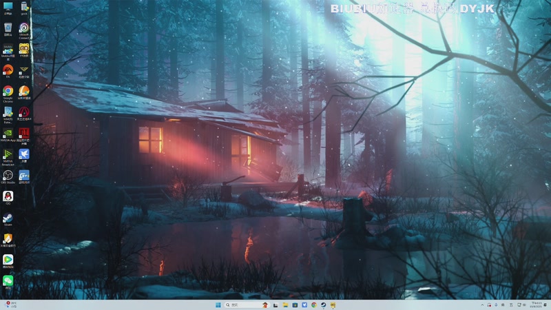Launch the biubiu accelerator desktop shortcut
This screenshot has width=551, height=310.
click(x=8, y=51)
